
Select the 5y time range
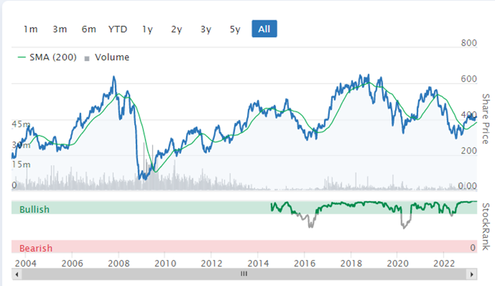pyautogui.click(x=235, y=29)
